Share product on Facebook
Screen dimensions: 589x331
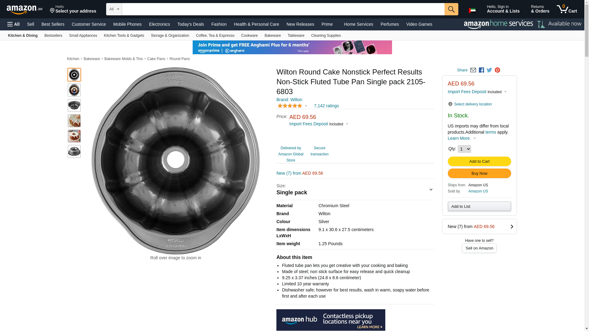481,70
